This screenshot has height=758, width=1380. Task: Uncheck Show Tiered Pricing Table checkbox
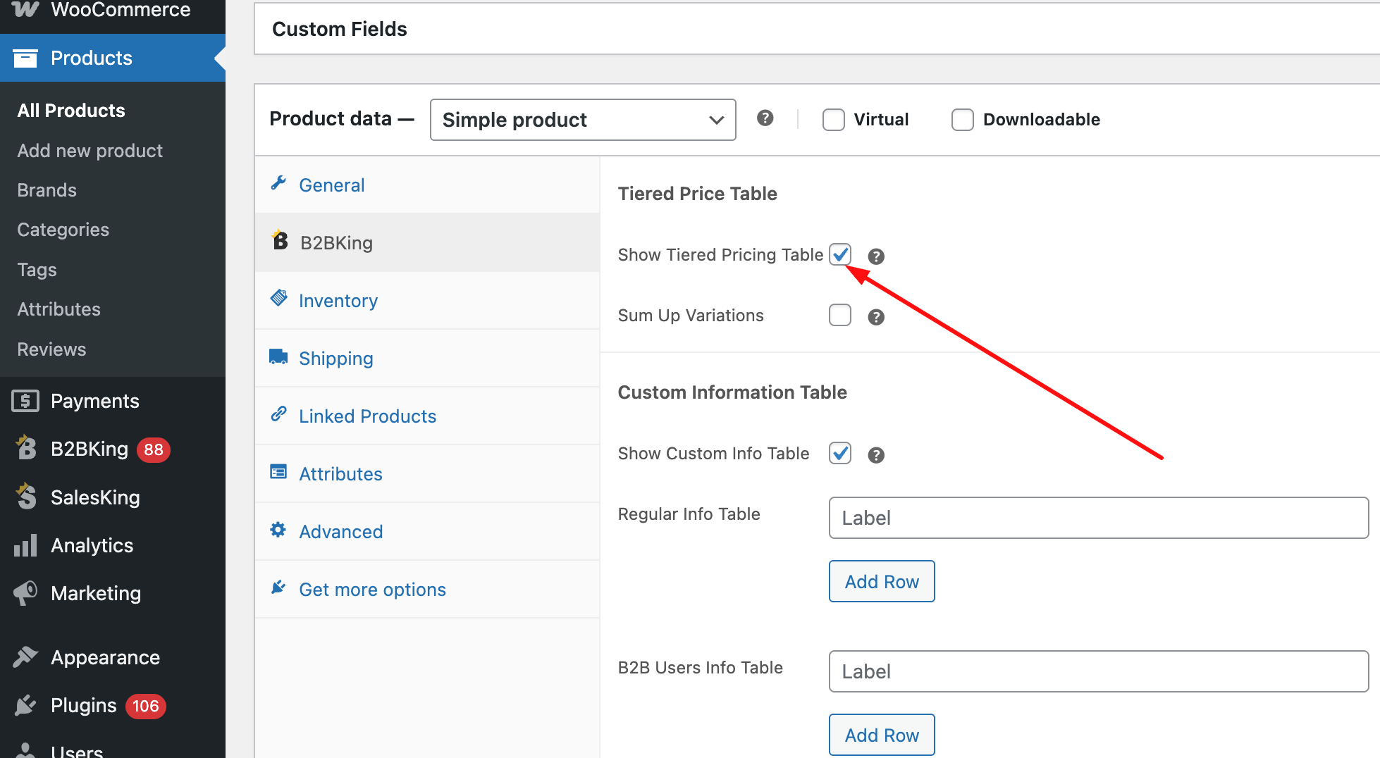point(840,254)
